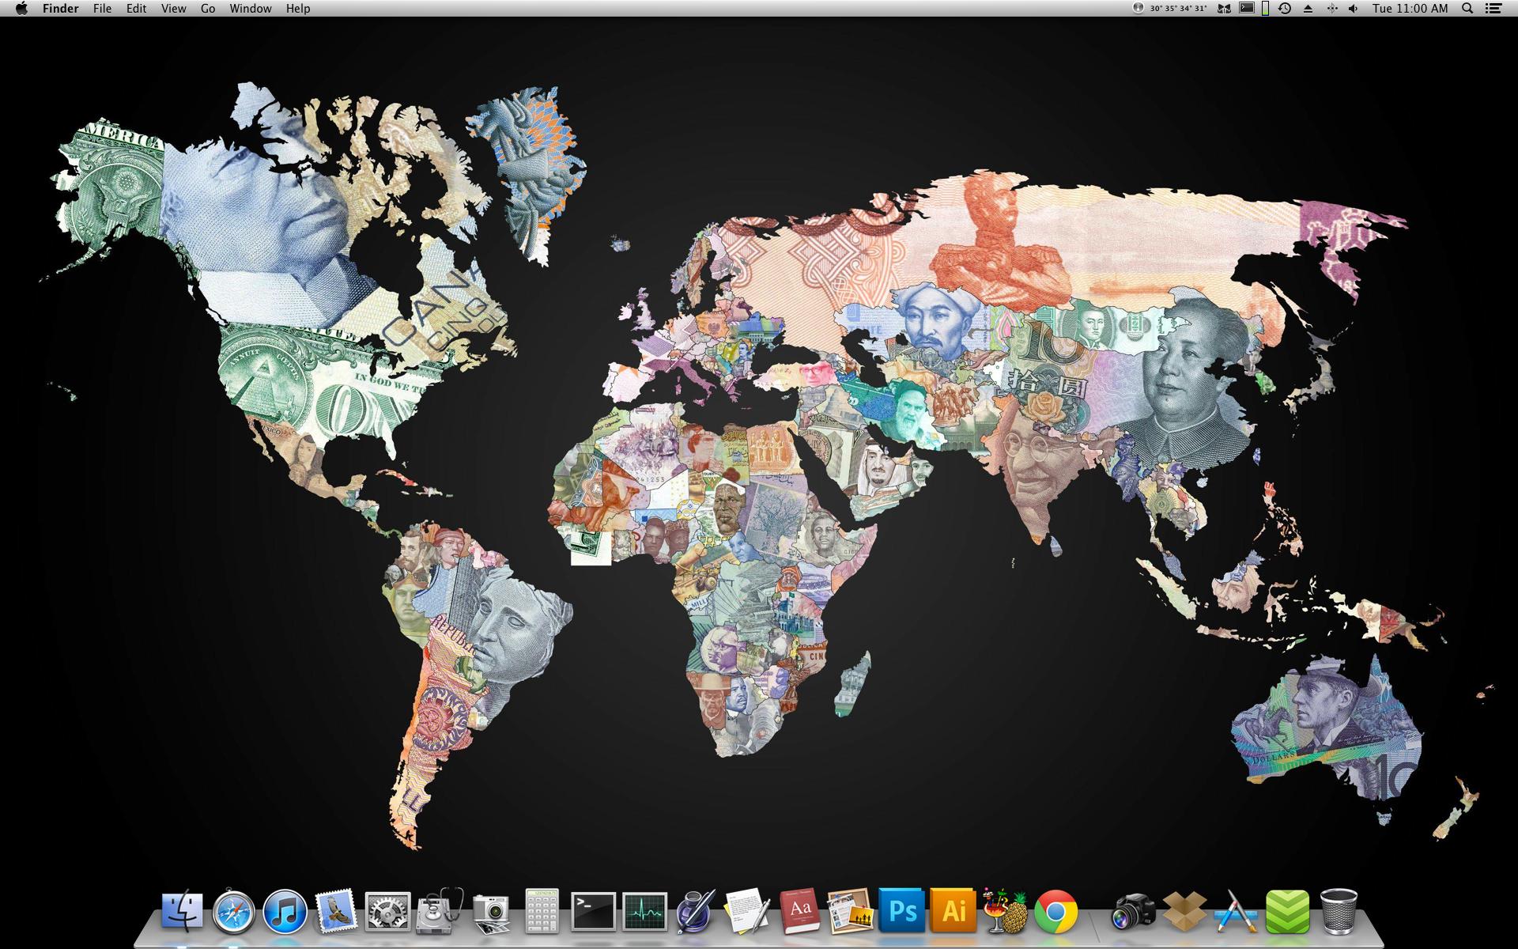Launch Safari from the dock
The height and width of the screenshot is (949, 1518).
[233, 912]
